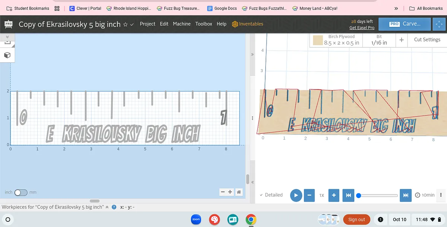The width and height of the screenshot is (447, 227).
Task: Open three-dot preview options menu
Action: [x=441, y=195]
